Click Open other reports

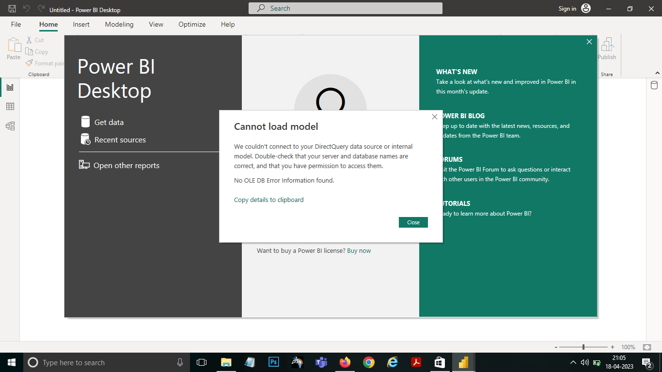(x=119, y=165)
